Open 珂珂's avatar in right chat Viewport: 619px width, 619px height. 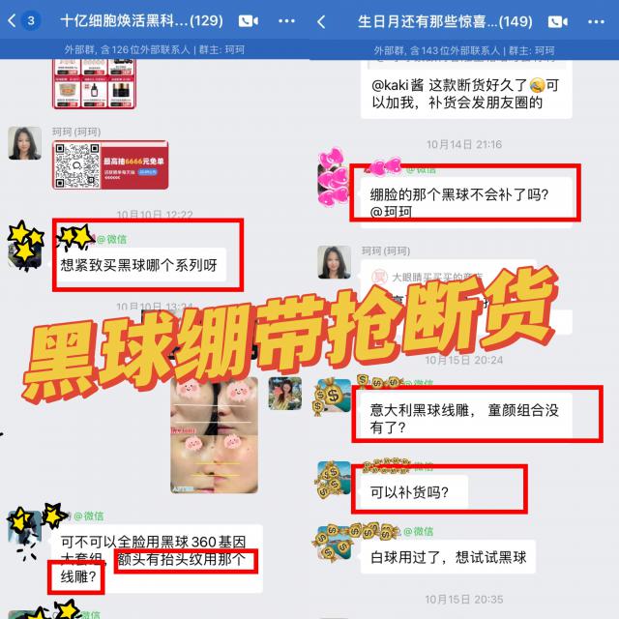(x=335, y=262)
